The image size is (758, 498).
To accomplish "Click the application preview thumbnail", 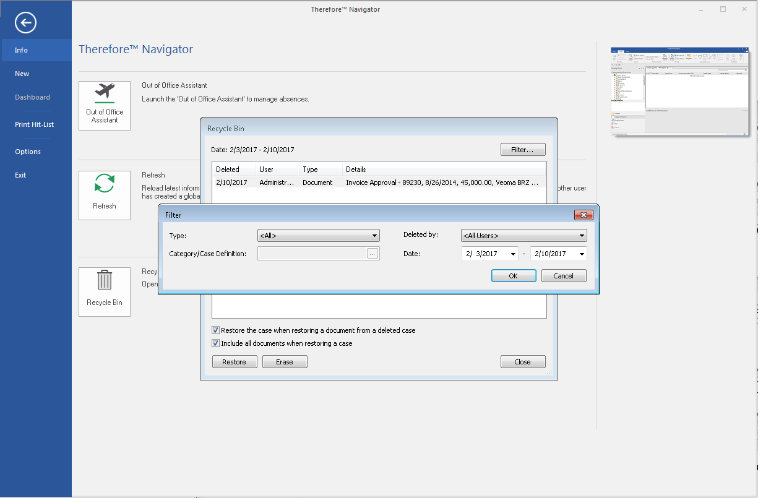I will click(x=679, y=90).
